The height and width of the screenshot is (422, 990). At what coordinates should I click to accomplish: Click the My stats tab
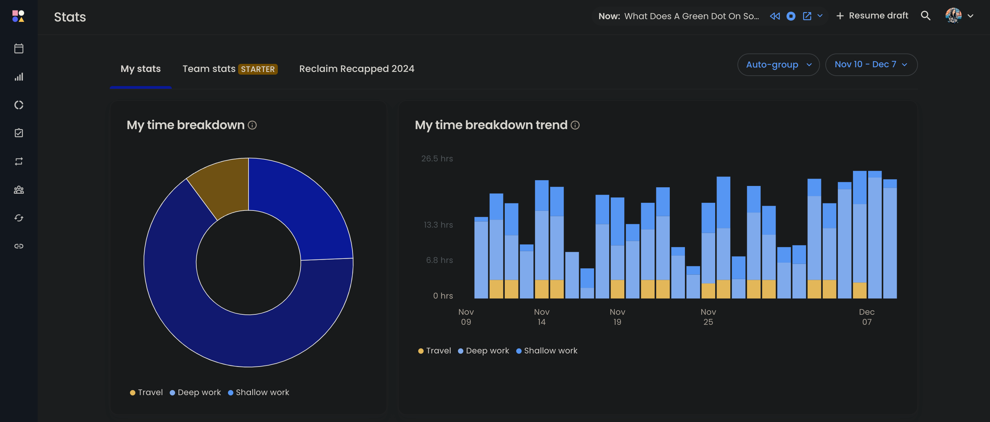click(140, 69)
